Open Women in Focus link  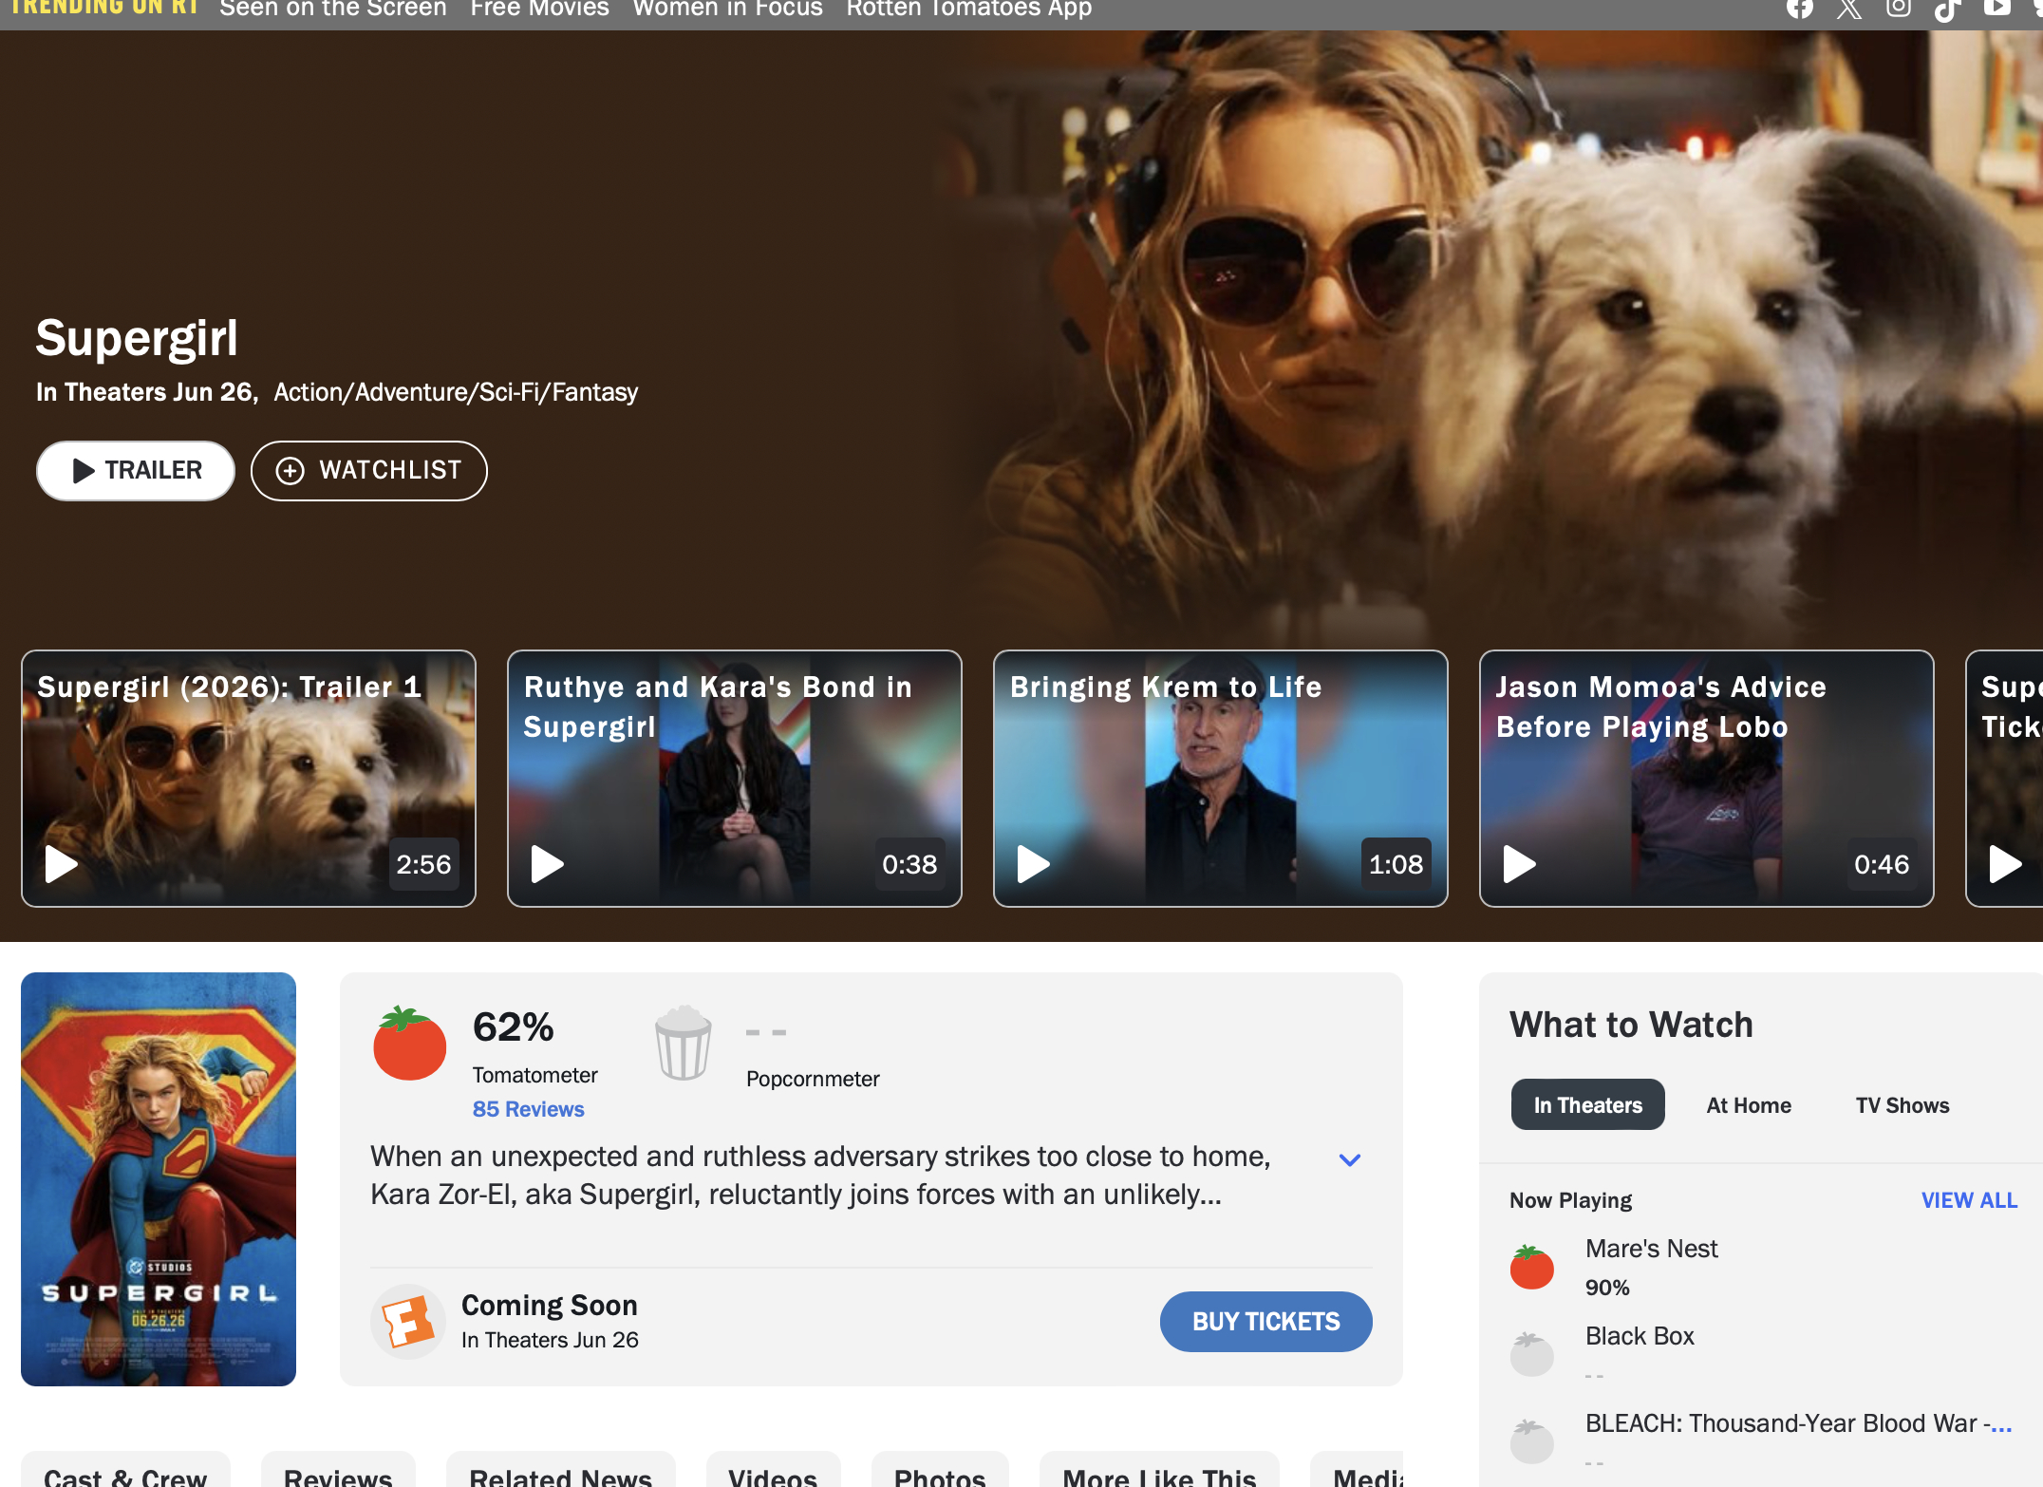(727, 9)
